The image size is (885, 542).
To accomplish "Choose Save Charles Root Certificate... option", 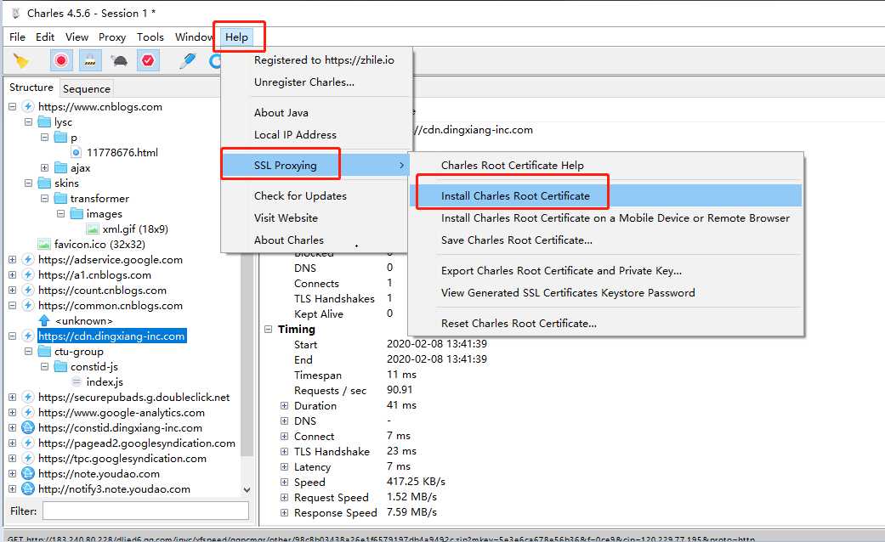I will point(516,240).
